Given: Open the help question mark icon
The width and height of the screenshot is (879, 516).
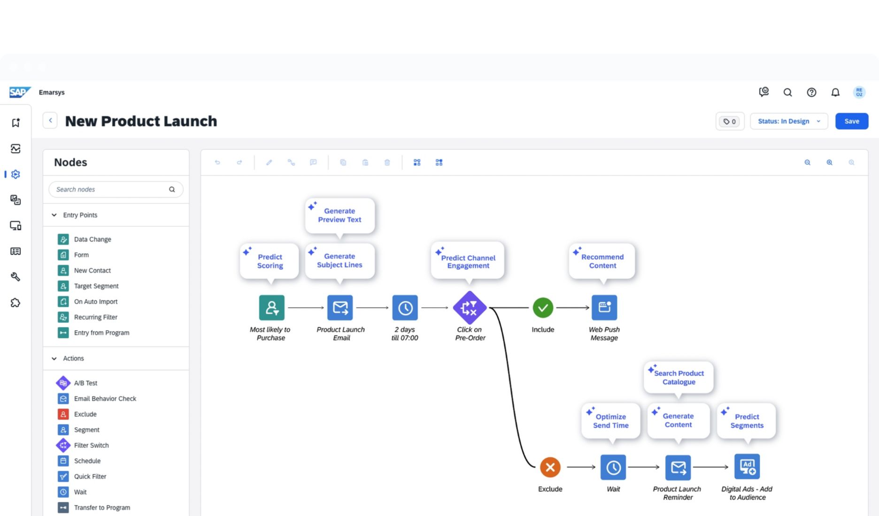Looking at the screenshot, I should [811, 92].
